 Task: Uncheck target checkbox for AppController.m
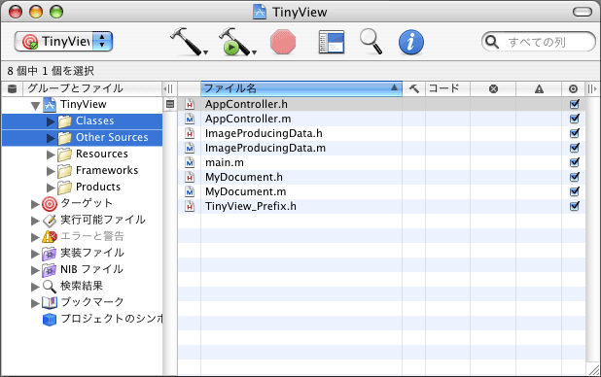(574, 119)
